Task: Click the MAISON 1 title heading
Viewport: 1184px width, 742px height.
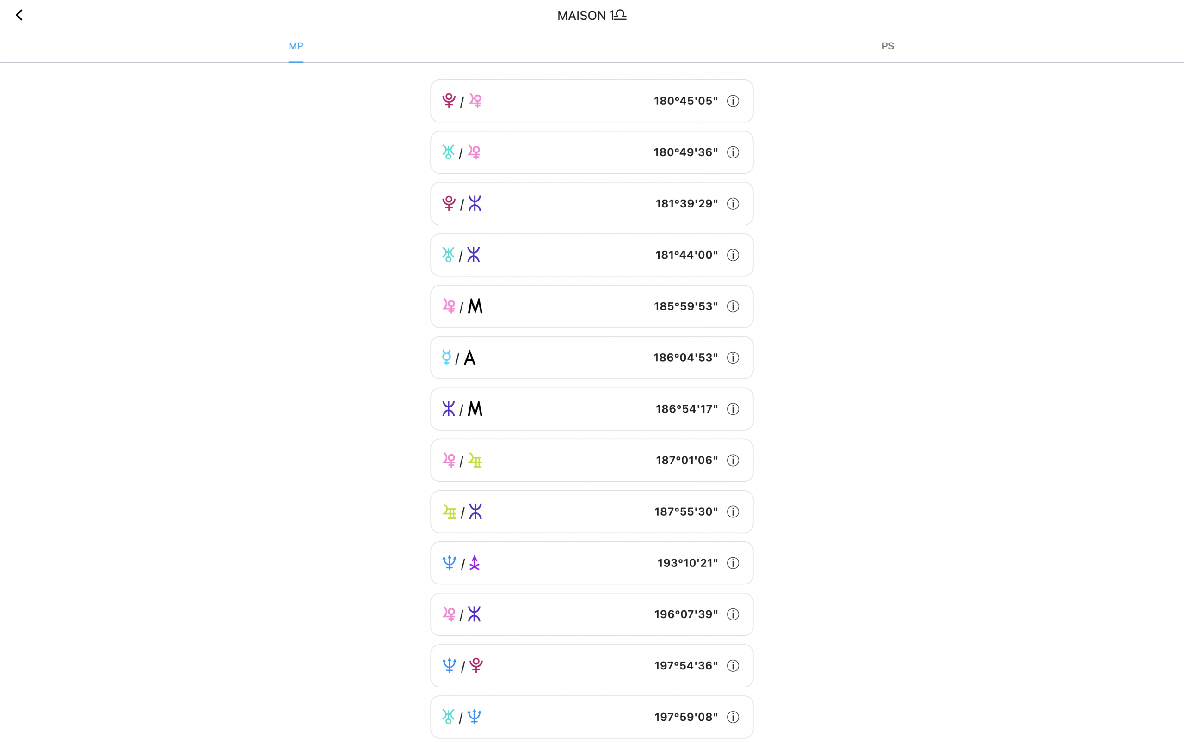Action: (x=592, y=16)
